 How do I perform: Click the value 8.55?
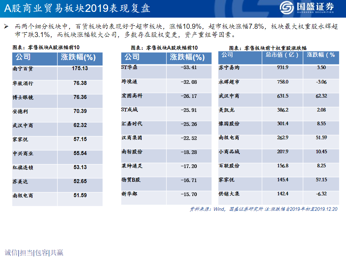(x=321, y=123)
